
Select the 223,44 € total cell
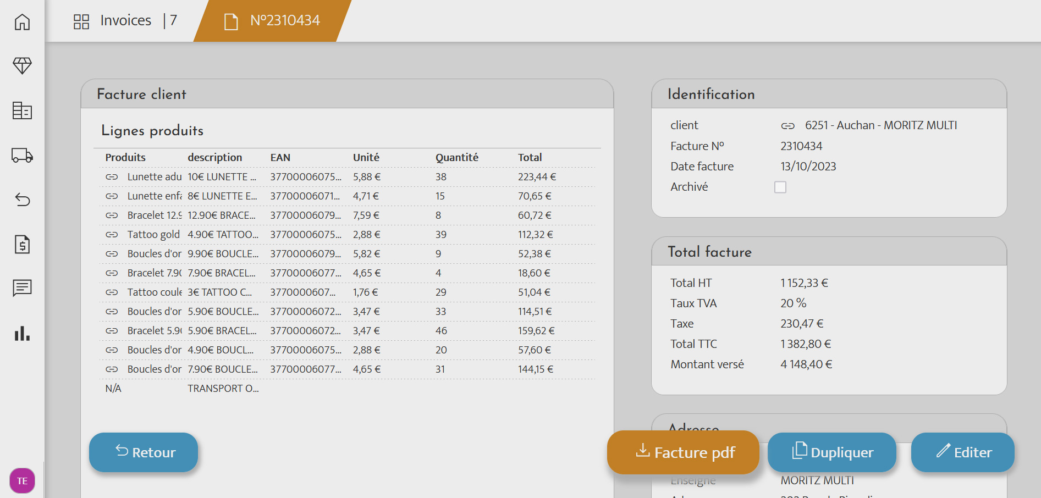pos(537,176)
